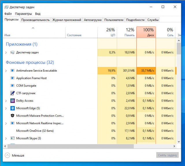Sort processes by ЦП column
The width and height of the screenshot is (185, 166).
tap(107, 32)
